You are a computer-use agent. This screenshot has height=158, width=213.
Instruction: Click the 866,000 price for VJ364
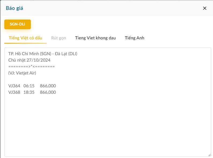point(48,86)
